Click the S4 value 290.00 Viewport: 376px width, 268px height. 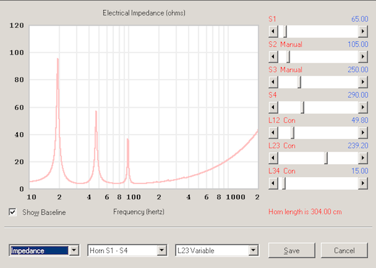[358, 95]
